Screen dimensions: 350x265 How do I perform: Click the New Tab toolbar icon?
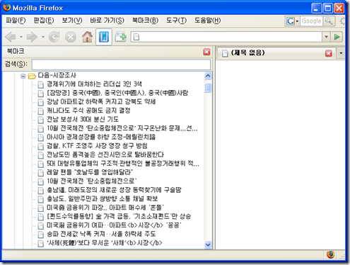pyautogui.click(x=120, y=37)
